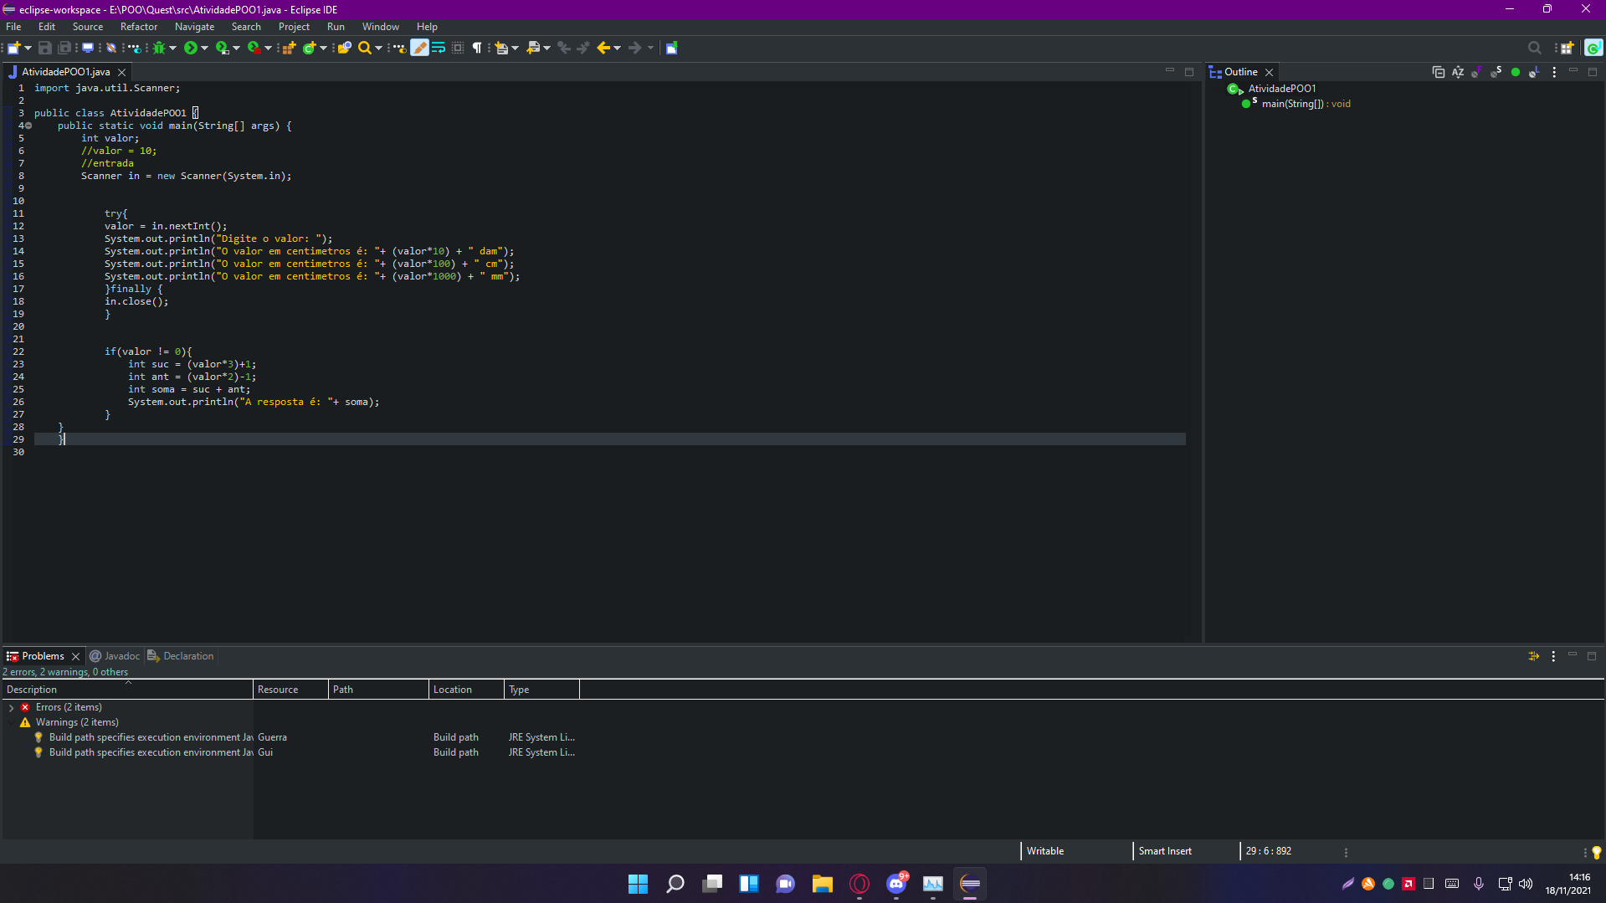Open the Coverage dropdown arrow
The image size is (1606, 903).
236,48
